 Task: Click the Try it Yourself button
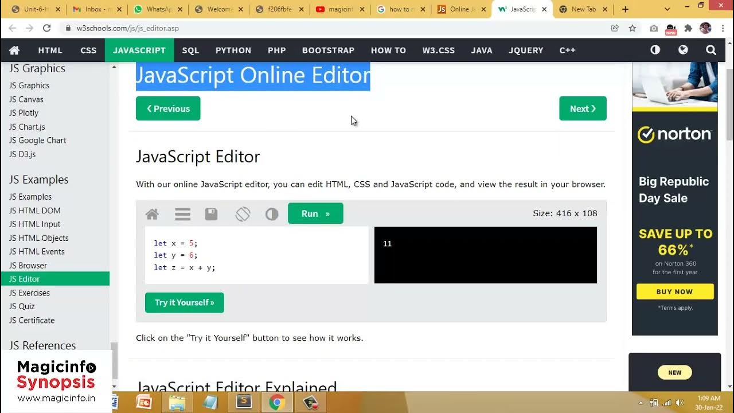184,302
